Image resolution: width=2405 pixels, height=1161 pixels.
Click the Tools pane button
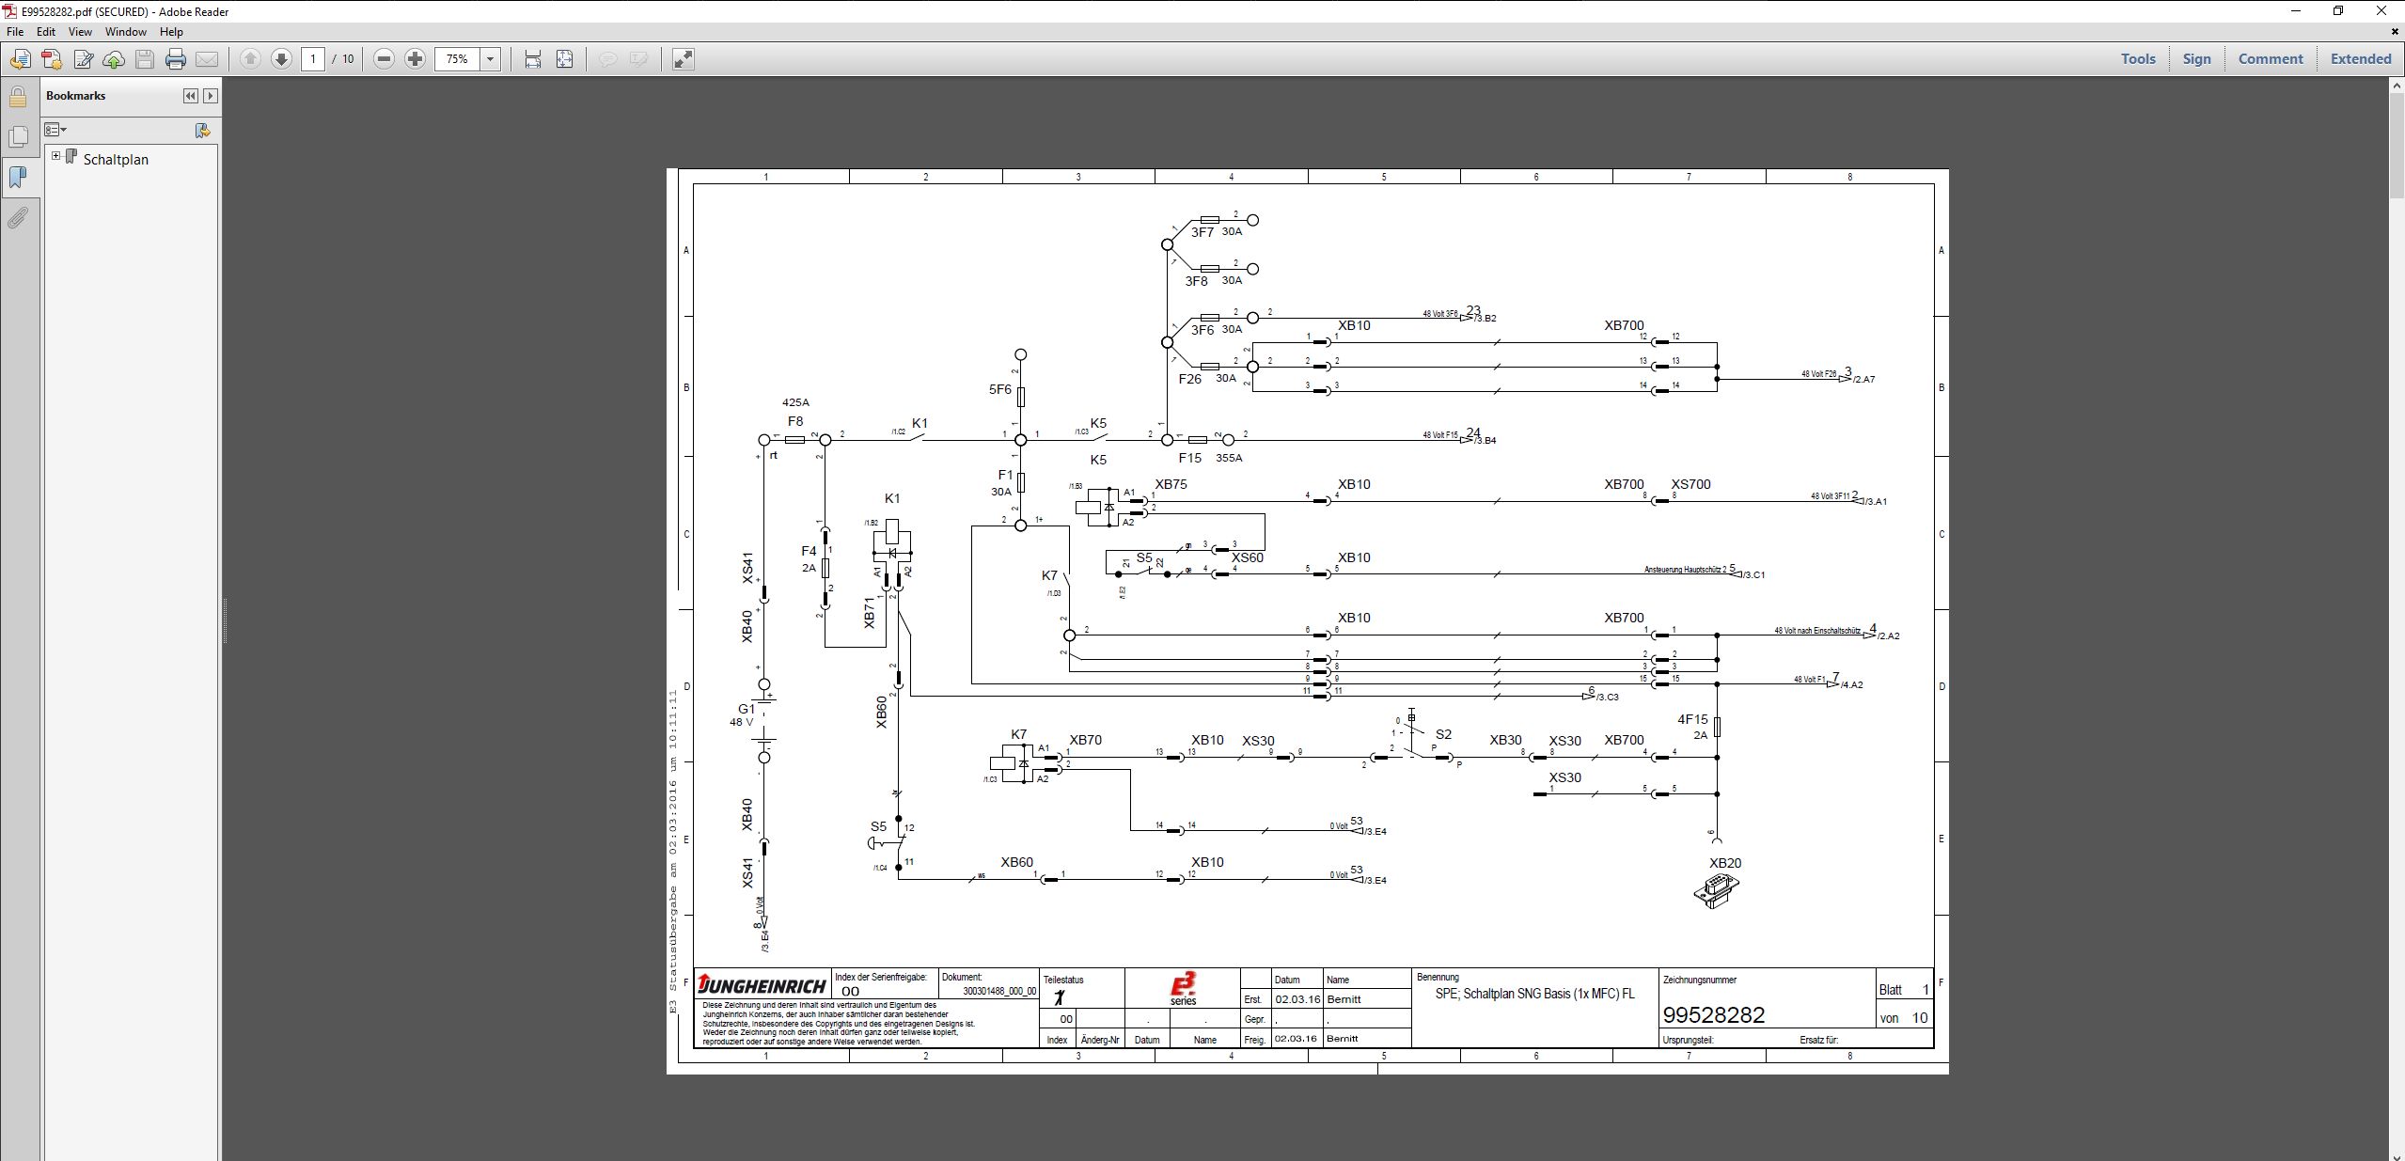(x=2137, y=58)
